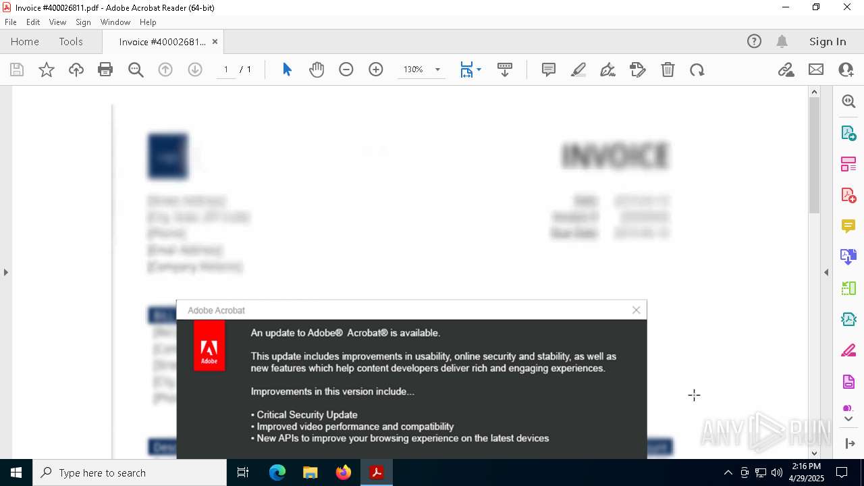
Task: Open the Sign pen tool
Action: point(608,70)
